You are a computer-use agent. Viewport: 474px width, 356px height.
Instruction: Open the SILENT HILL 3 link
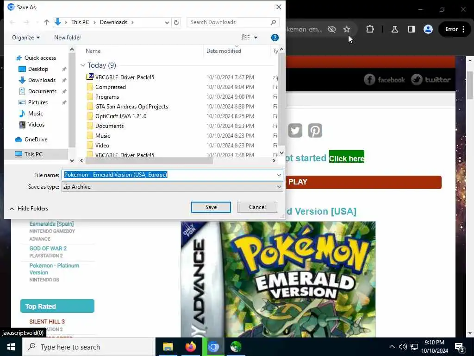click(47, 322)
